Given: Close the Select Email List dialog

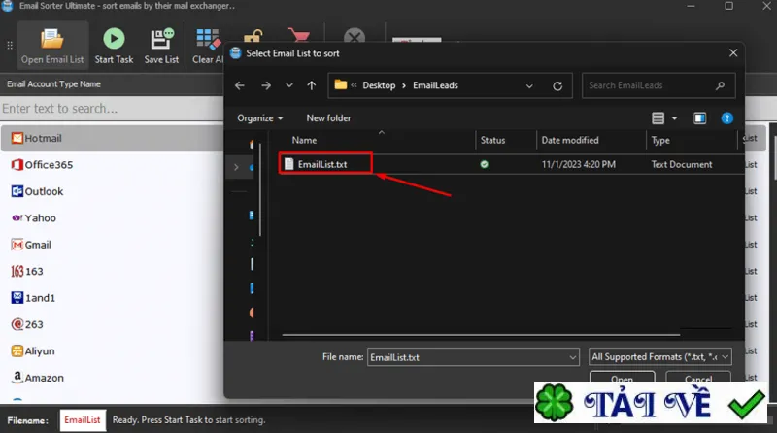Looking at the screenshot, I should click(733, 53).
